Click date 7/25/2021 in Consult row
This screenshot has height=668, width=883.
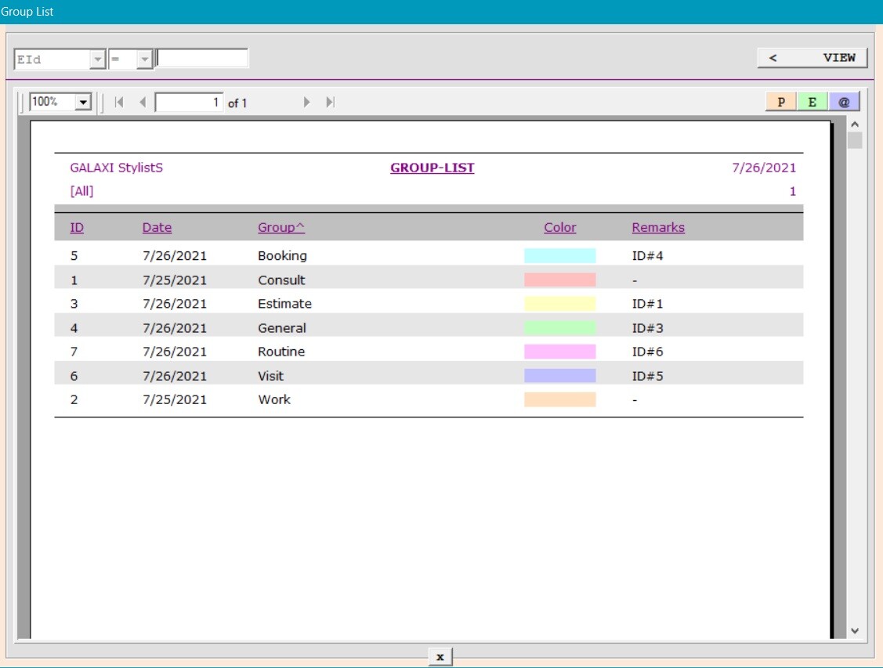click(175, 280)
